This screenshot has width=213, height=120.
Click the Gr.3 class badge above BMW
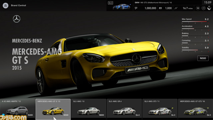coord(110,3)
